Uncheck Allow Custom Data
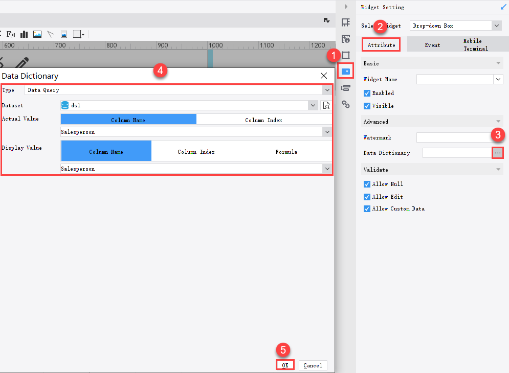 point(367,209)
